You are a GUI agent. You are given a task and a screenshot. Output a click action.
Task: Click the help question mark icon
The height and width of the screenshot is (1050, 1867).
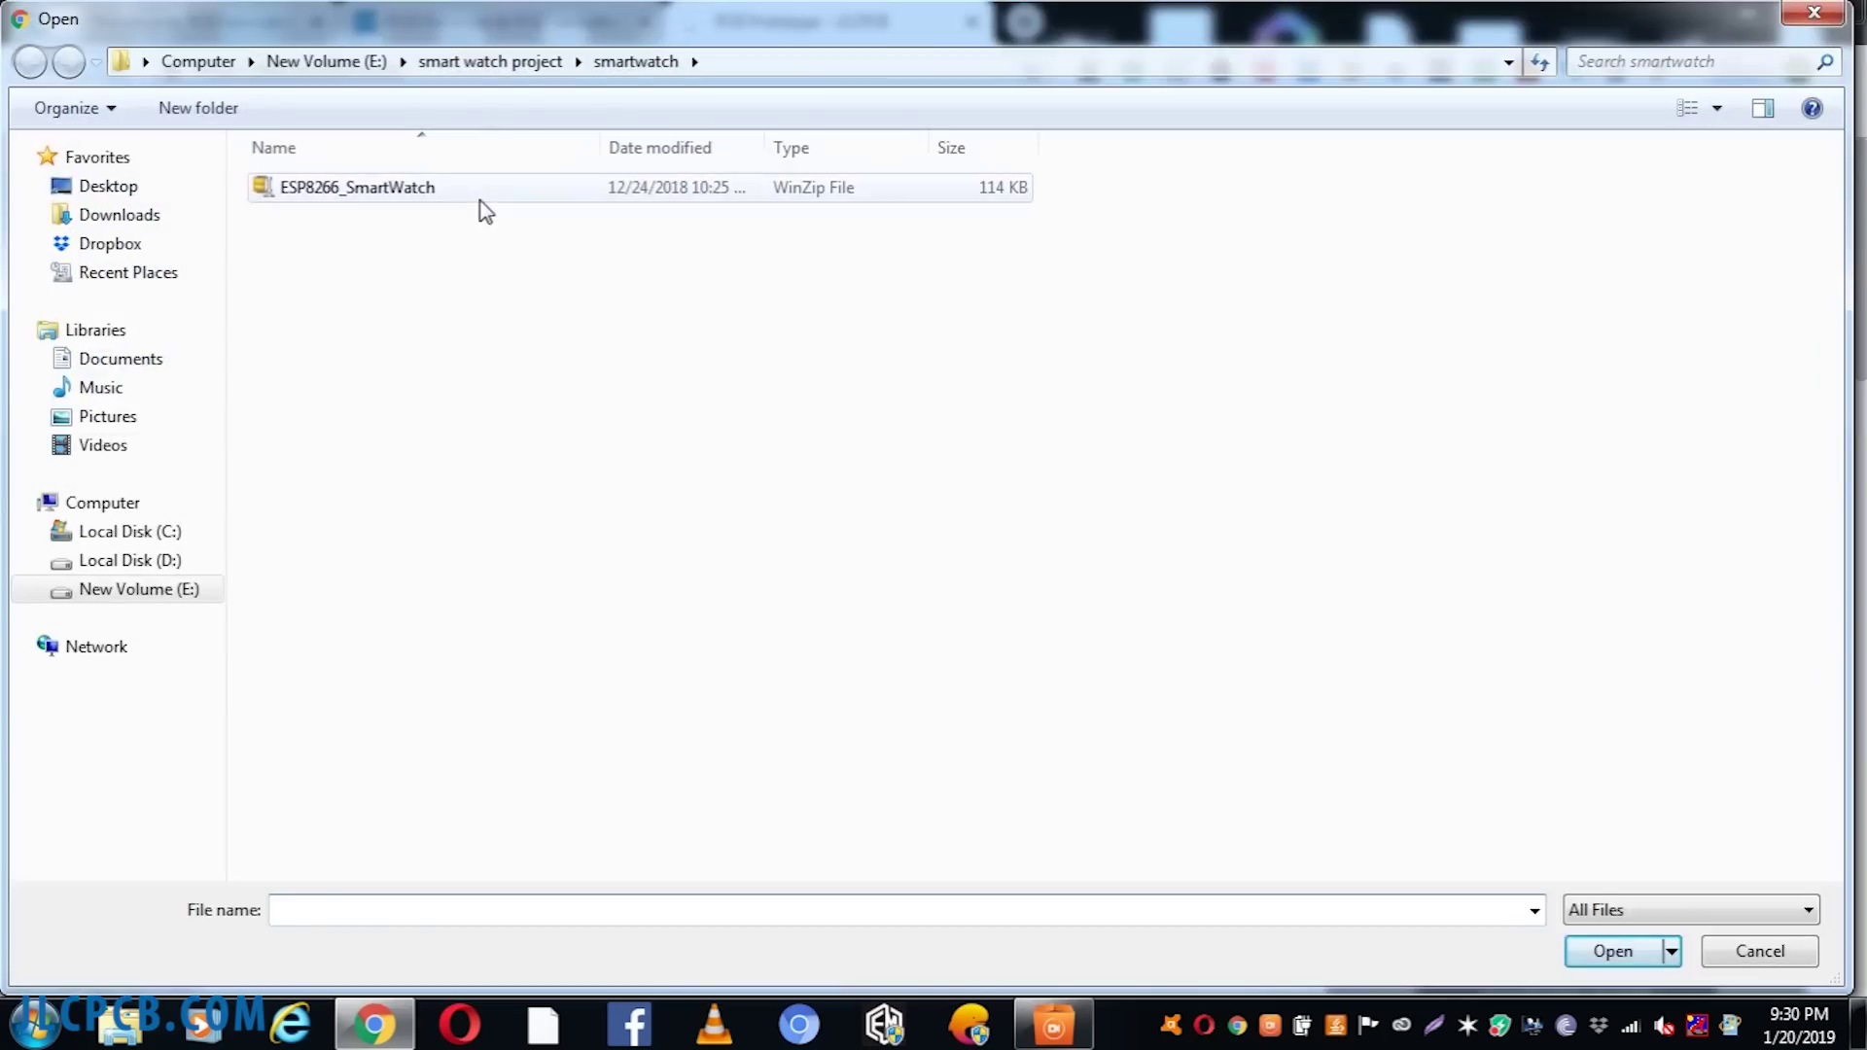point(1812,108)
